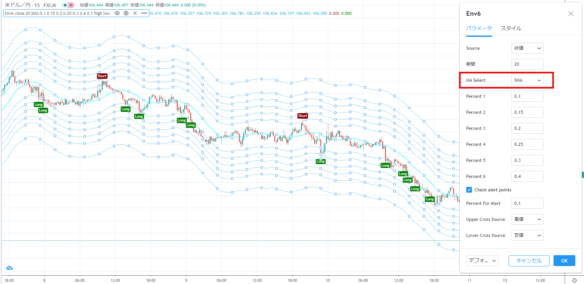
Task: Open the indicator's three-dot more menu
Action: 144,13
